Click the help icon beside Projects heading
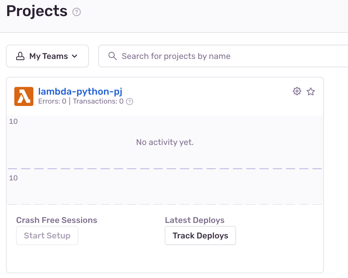This screenshot has width=348, height=278. (x=77, y=12)
